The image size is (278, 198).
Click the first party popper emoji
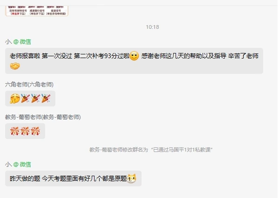[25, 99]
